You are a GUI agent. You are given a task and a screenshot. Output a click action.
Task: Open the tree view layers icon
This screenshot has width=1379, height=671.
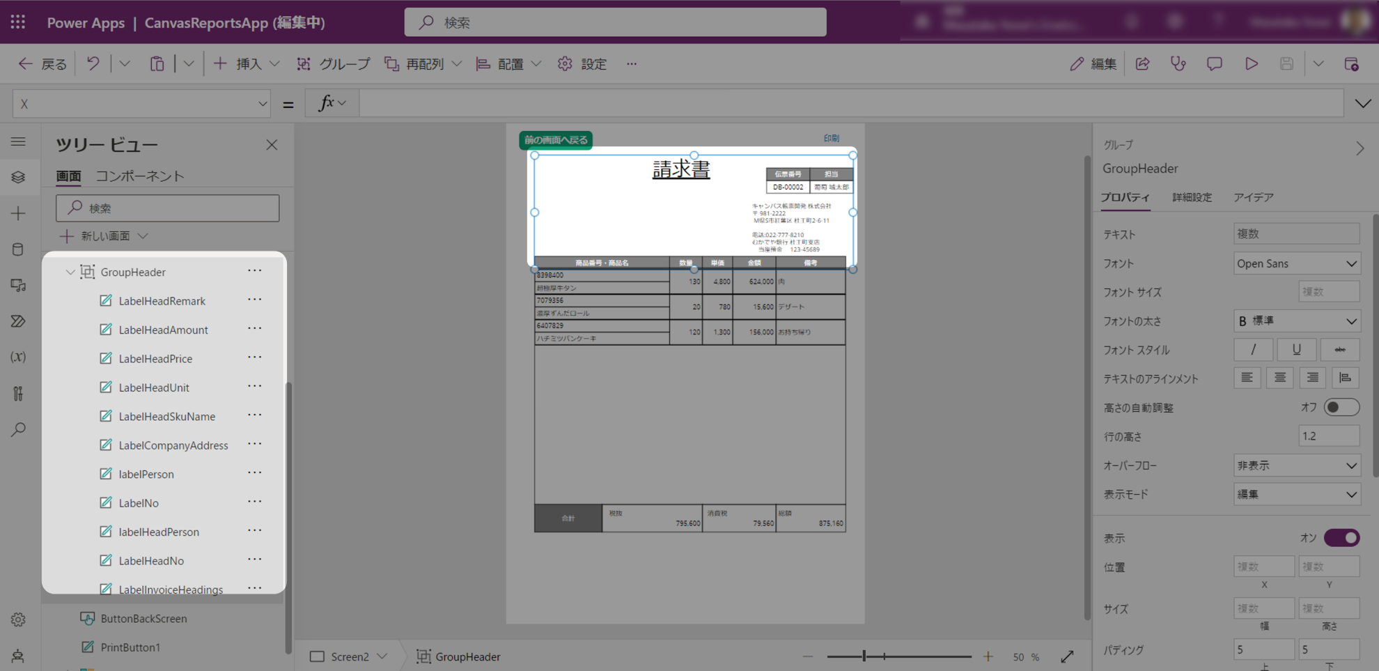pos(19,177)
